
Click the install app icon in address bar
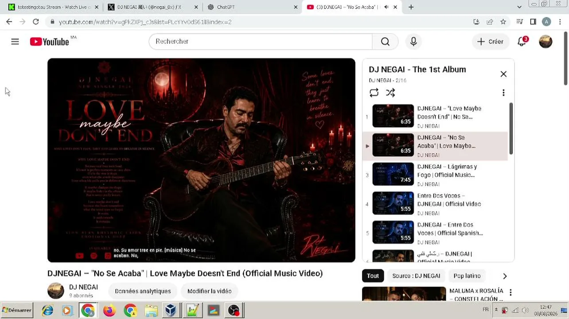point(476,22)
